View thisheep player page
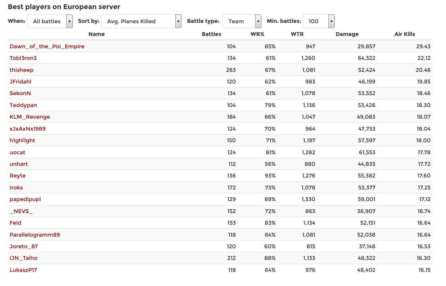The image size is (446, 286). point(21,70)
